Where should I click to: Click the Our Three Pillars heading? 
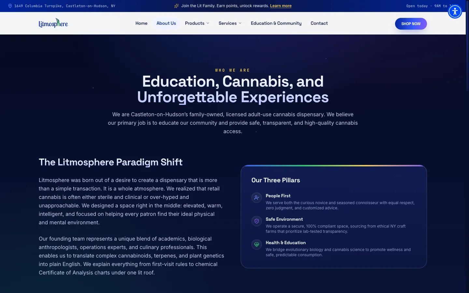276,180
